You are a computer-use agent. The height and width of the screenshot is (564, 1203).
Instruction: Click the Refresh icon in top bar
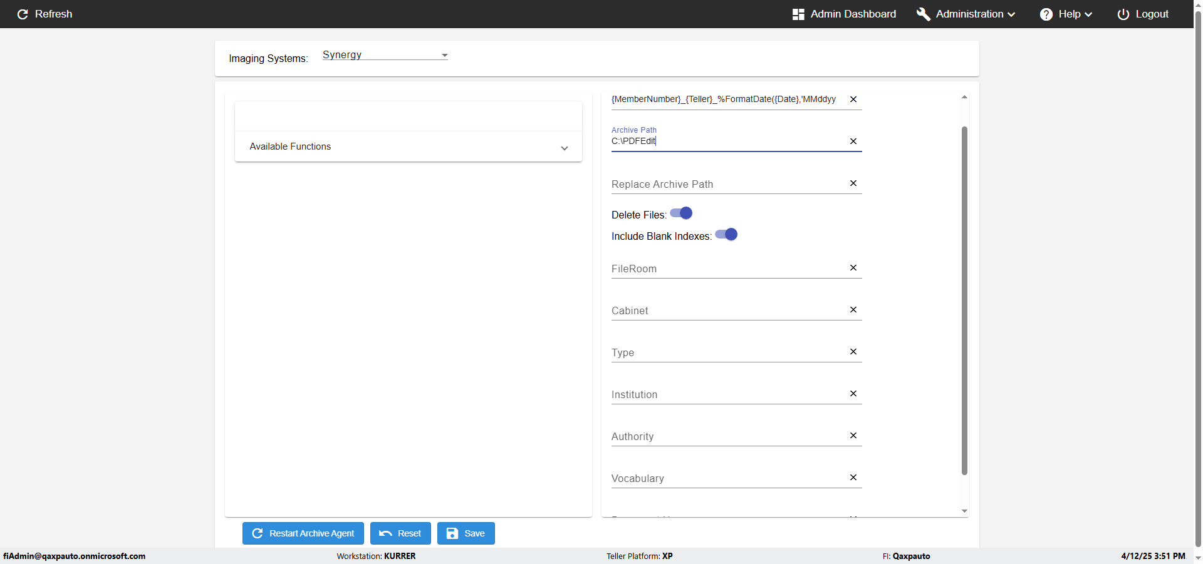click(x=23, y=14)
